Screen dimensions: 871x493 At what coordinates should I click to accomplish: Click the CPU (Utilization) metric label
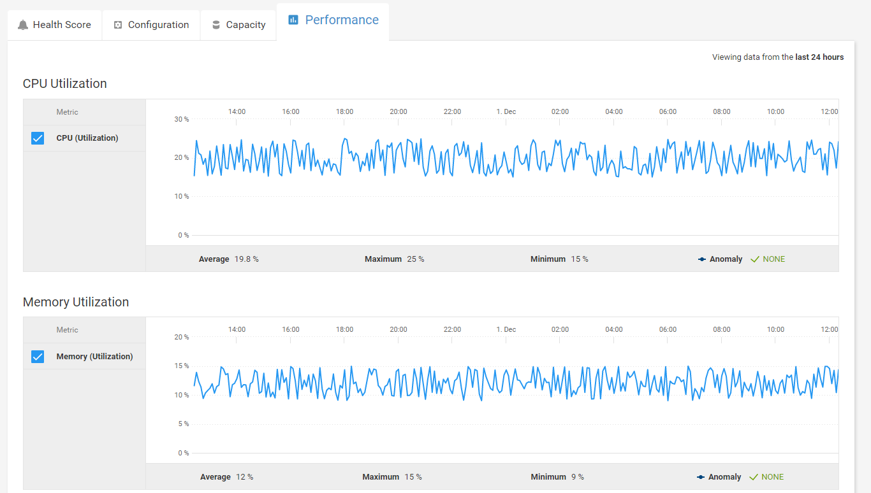[x=87, y=138]
